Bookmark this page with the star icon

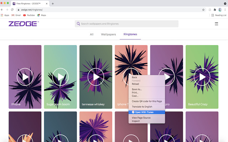(x=203, y=10)
